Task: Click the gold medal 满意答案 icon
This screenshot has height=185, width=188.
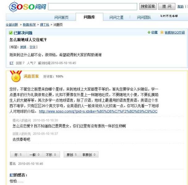Action: 16,76
